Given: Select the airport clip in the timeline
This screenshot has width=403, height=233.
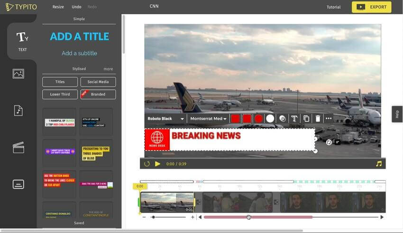Looking at the screenshot, I should pos(166,202).
